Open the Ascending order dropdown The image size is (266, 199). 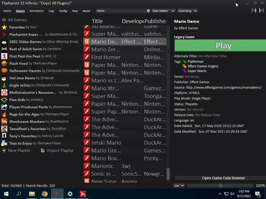click(x=187, y=11)
